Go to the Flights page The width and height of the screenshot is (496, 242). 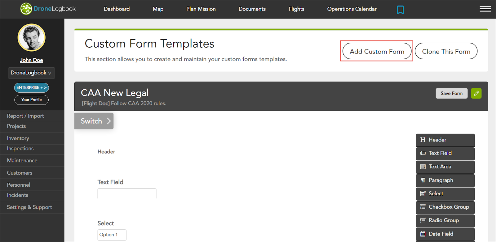tap(296, 9)
